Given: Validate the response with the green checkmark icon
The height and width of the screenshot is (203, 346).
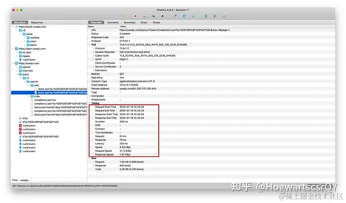Looking at the screenshot, I should [193, 16].
